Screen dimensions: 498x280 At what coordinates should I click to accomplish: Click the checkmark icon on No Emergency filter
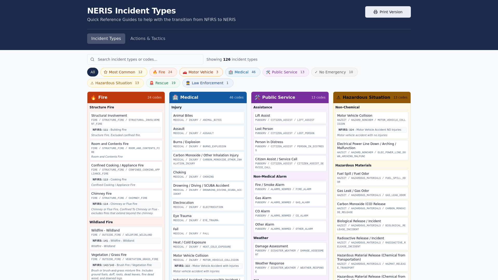pyautogui.click(x=316, y=72)
